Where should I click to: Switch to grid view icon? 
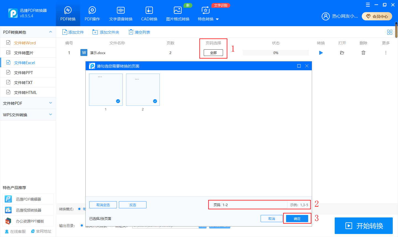tap(390, 32)
